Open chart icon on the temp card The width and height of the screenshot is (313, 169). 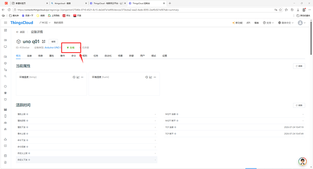pos(78,77)
